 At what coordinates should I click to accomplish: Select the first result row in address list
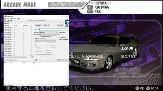point(17,28)
